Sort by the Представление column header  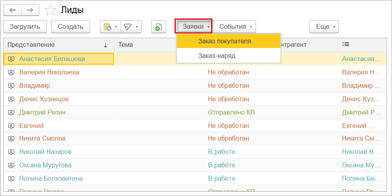tap(31, 44)
